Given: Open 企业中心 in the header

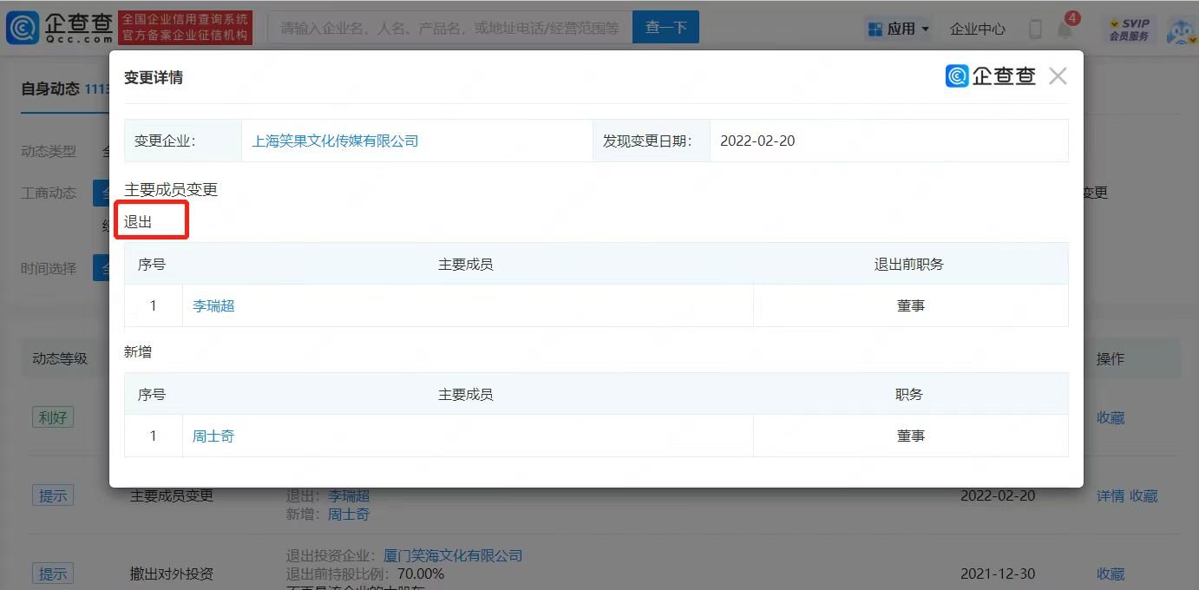Looking at the screenshot, I should pos(978,29).
